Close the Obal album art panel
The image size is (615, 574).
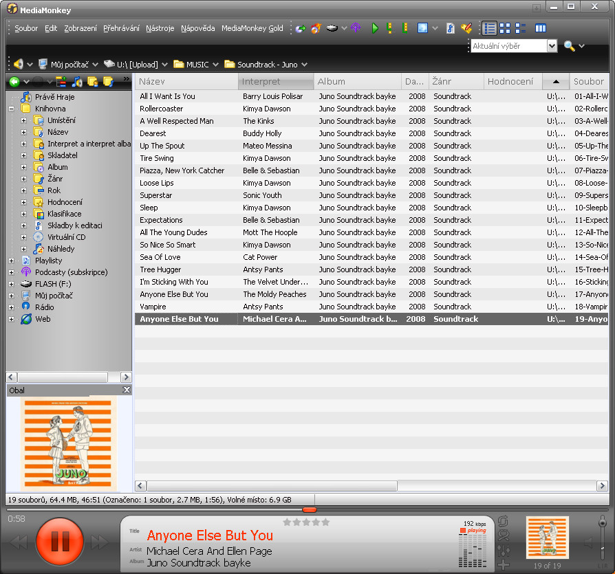click(x=127, y=390)
